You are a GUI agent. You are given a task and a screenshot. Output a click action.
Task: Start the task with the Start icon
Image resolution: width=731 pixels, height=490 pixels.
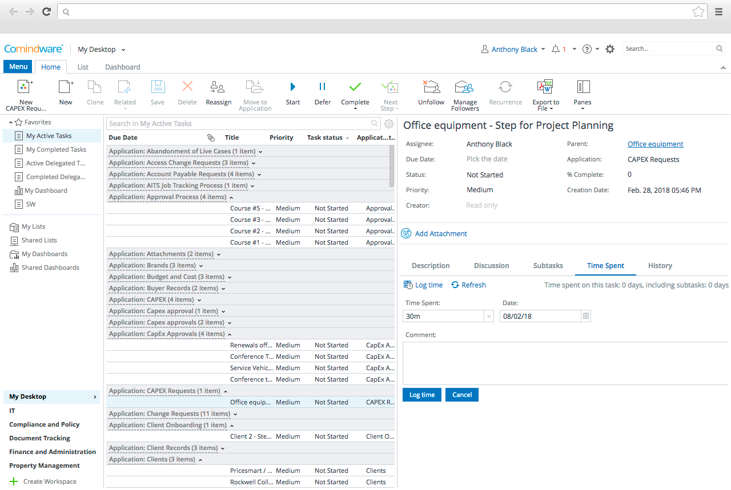pyautogui.click(x=292, y=87)
